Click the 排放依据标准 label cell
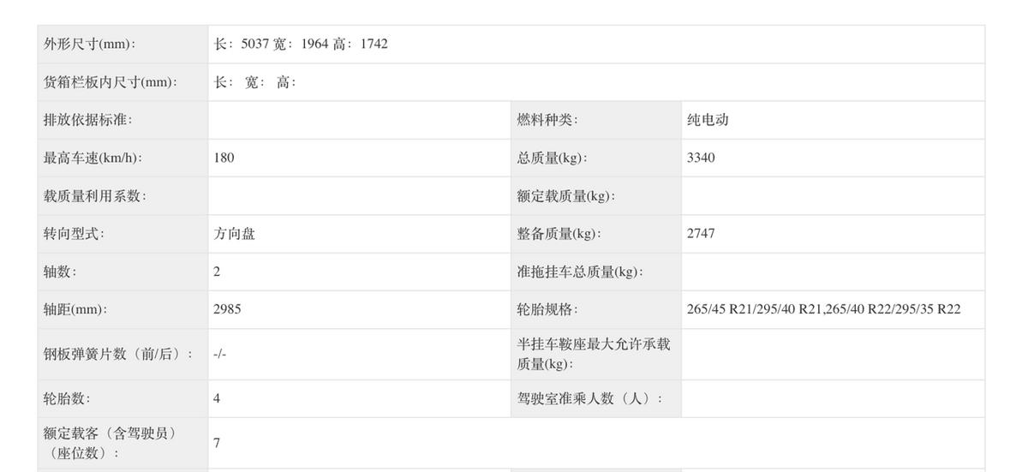This screenshot has width=1028, height=472. click(x=88, y=120)
